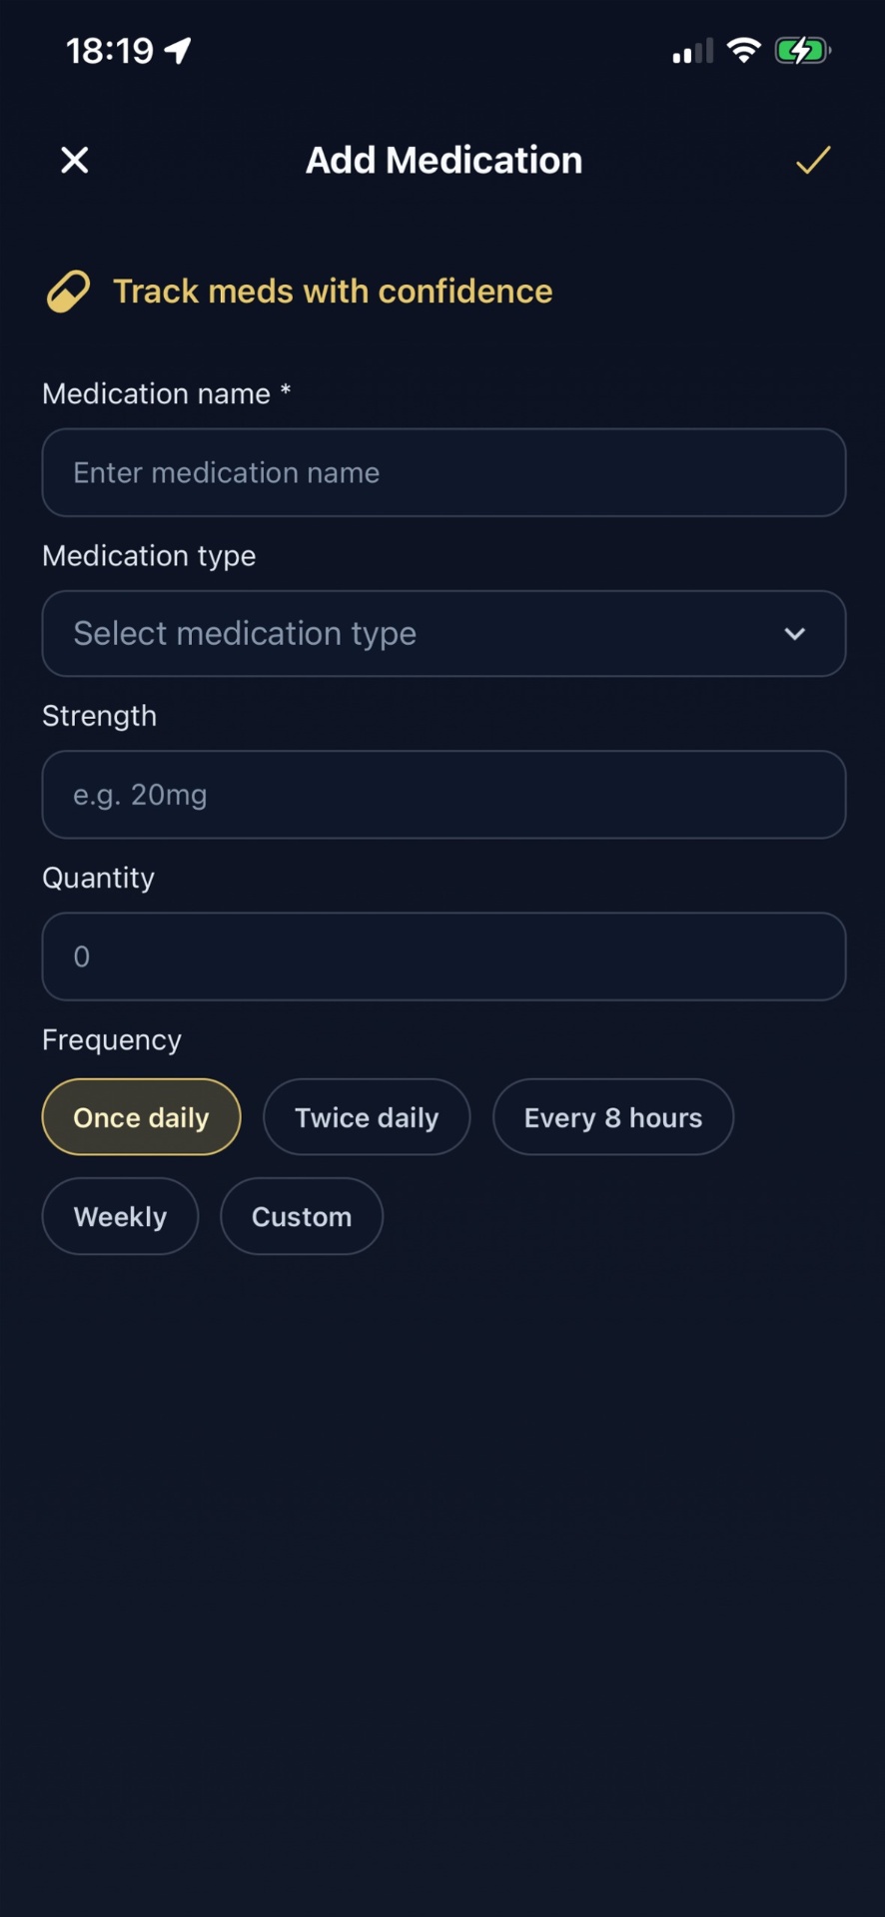Tap the pill icon next to the header text
The height and width of the screenshot is (1917, 885).
(67, 291)
